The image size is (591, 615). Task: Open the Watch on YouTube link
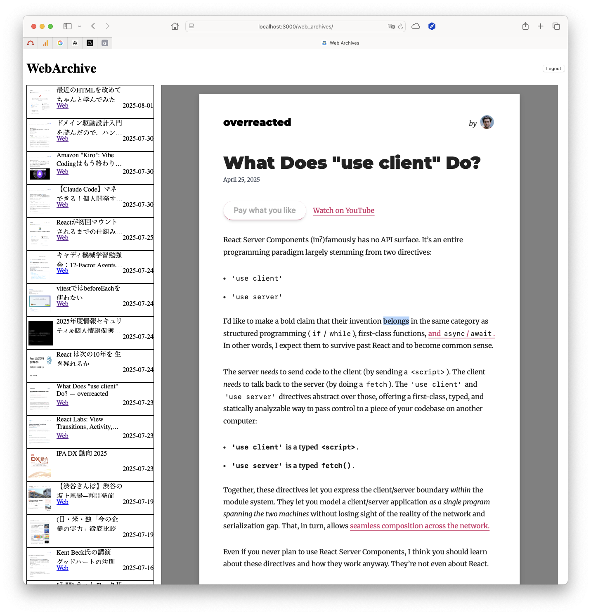343,211
